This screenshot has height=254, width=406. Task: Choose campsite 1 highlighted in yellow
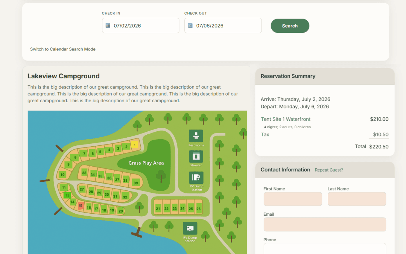pos(134,145)
